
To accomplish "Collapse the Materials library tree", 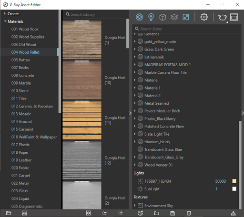I will 5,21.
